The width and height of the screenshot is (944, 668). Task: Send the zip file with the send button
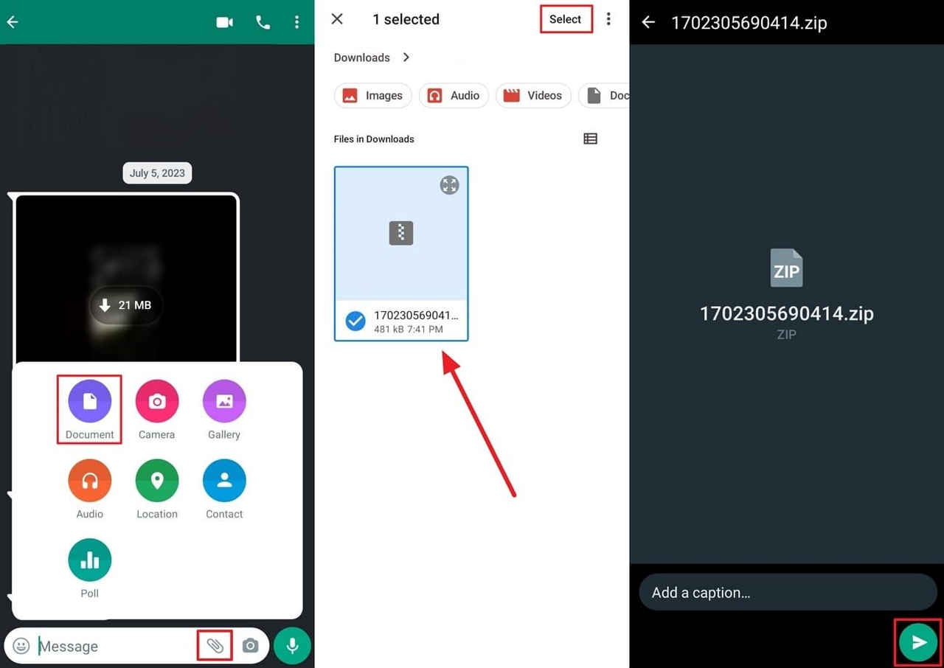[917, 642]
